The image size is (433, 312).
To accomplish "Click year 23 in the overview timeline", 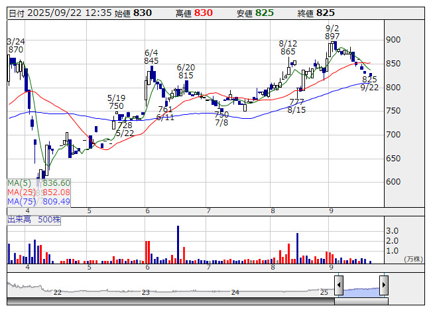I will 146,292.
